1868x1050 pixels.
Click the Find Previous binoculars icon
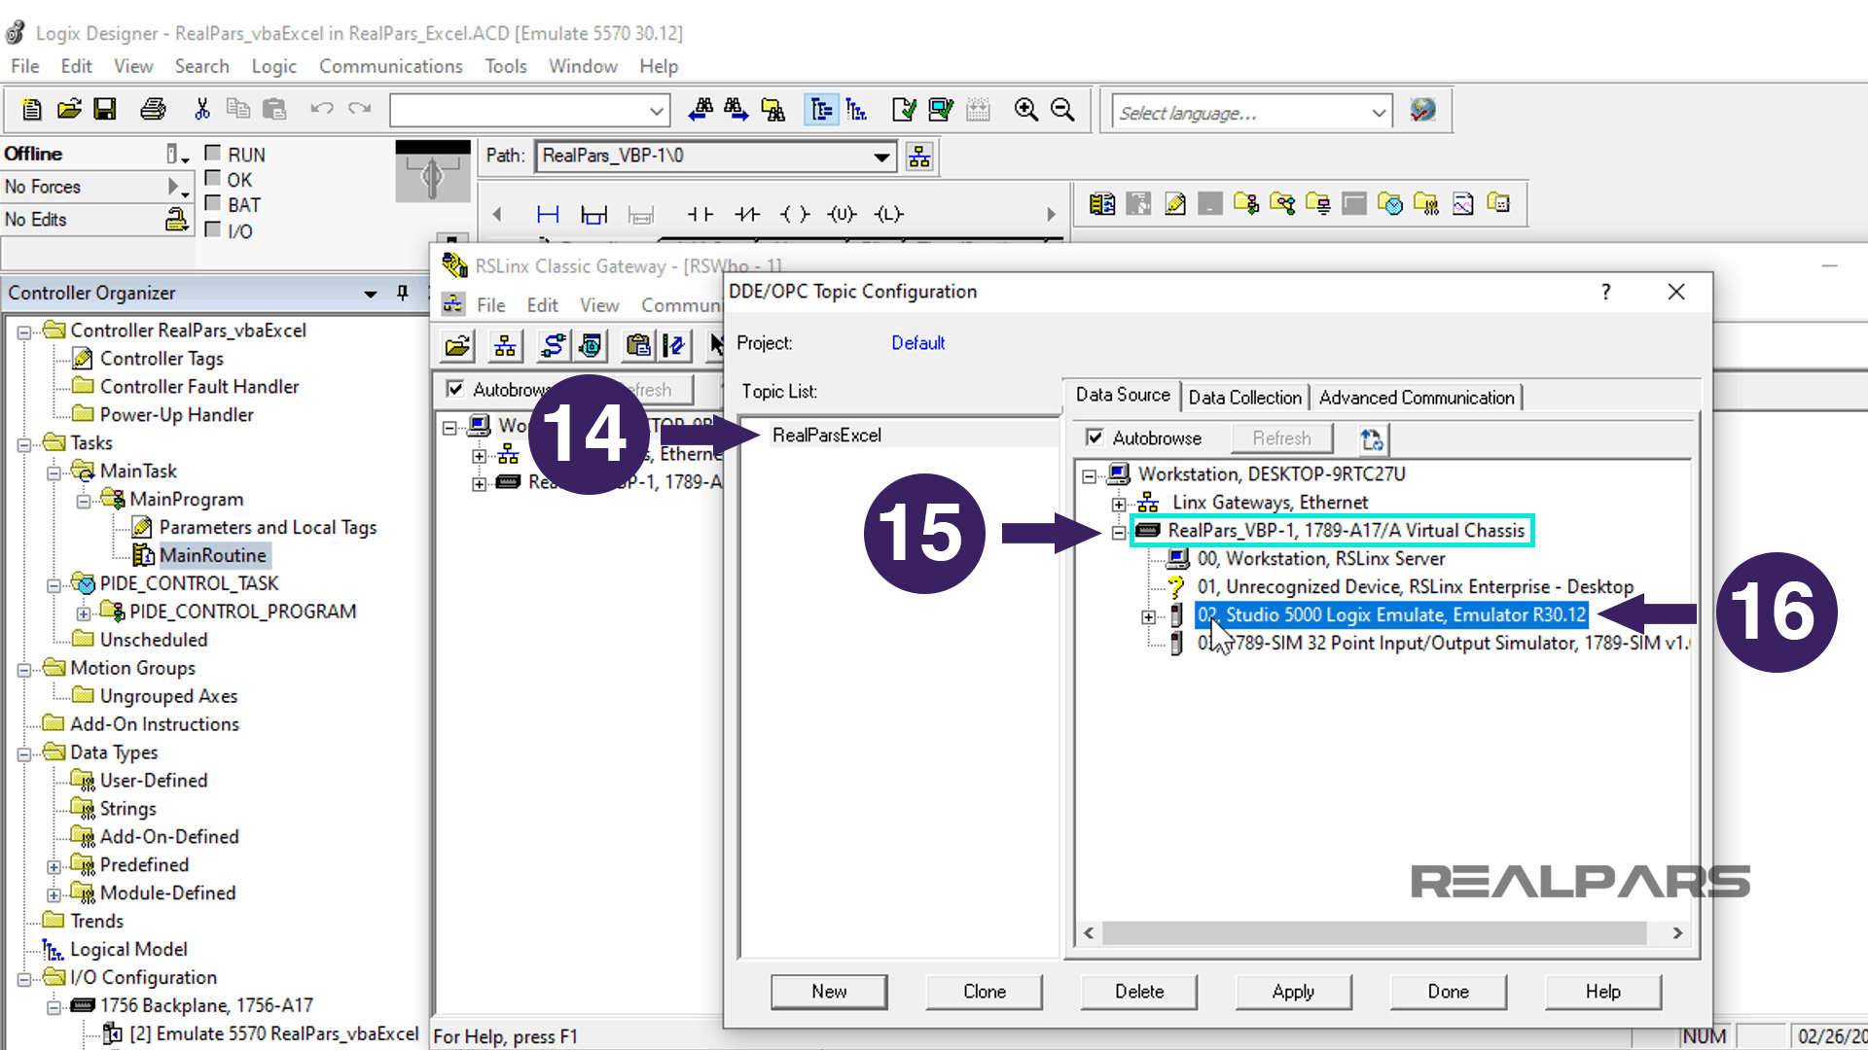pyautogui.click(x=700, y=110)
